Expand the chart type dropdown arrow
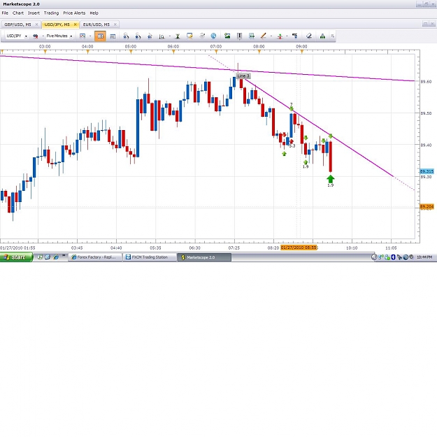437x437 pixels. [90, 36]
